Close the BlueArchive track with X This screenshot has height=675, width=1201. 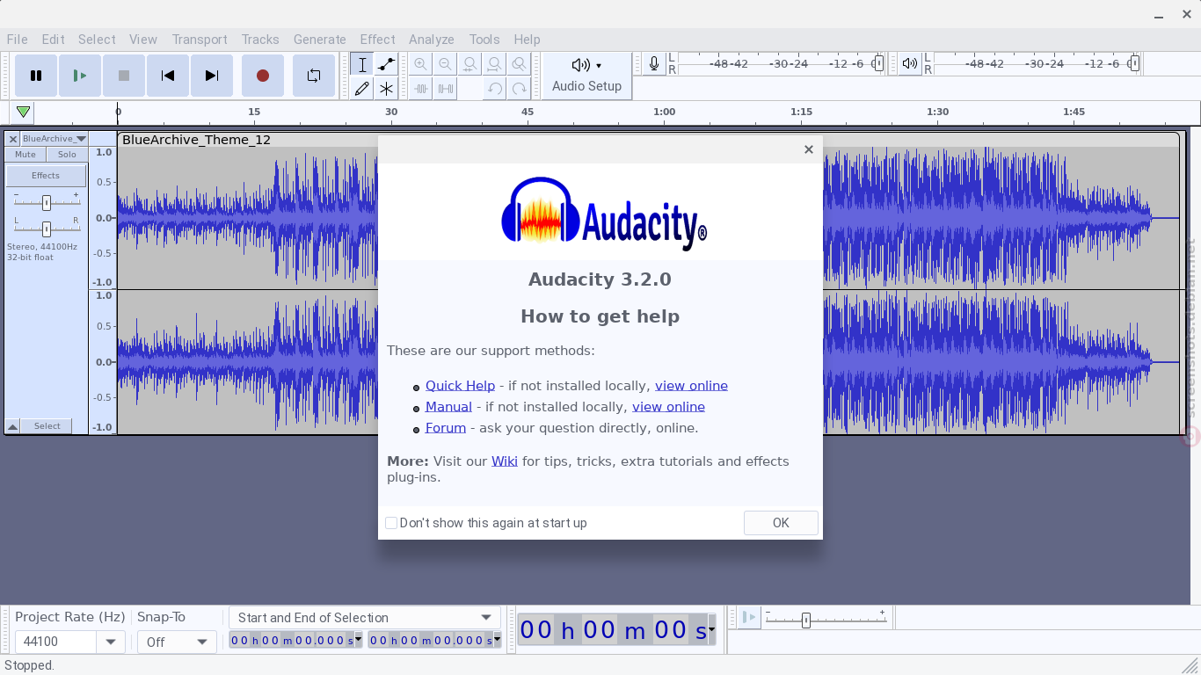click(x=12, y=139)
